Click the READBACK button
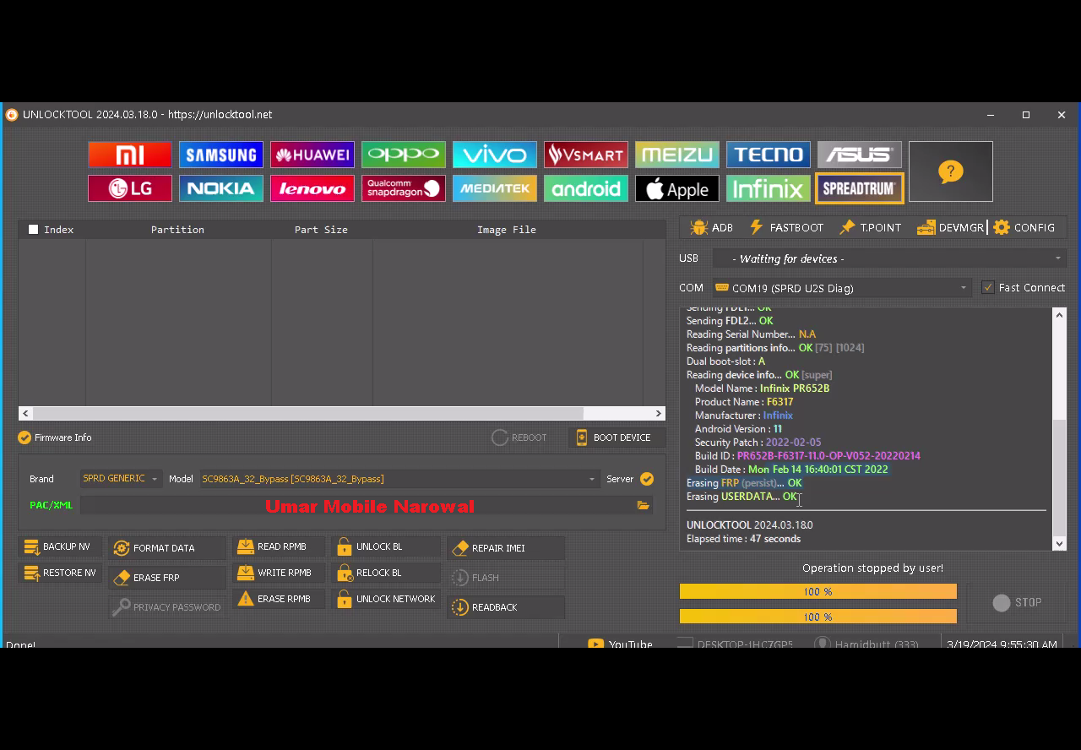Image resolution: width=1081 pixels, height=750 pixels. point(506,607)
